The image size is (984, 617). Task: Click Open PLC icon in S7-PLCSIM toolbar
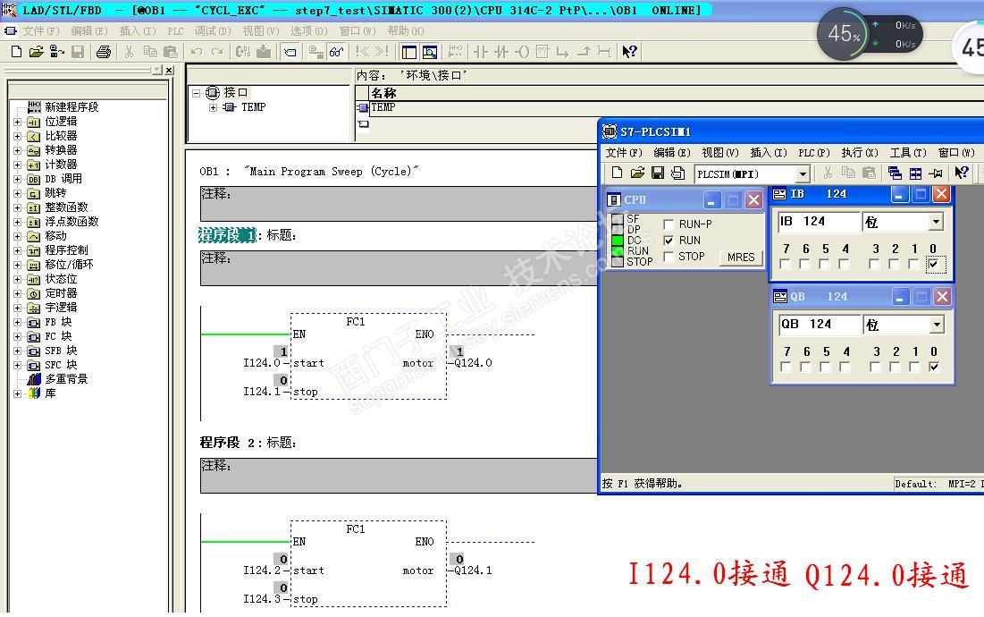click(x=637, y=173)
